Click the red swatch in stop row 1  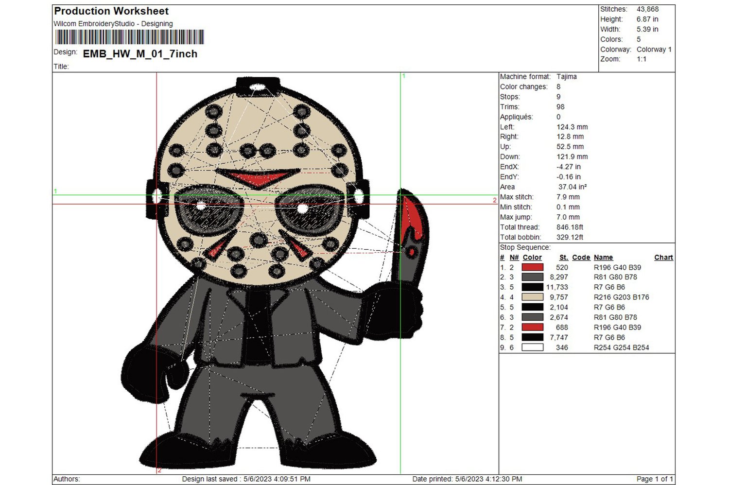tap(532, 267)
